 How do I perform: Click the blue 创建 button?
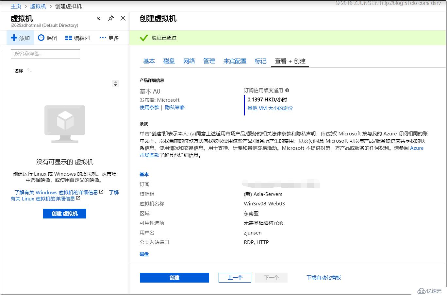174,278
